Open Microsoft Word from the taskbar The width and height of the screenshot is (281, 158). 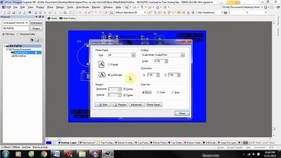point(57,154)
